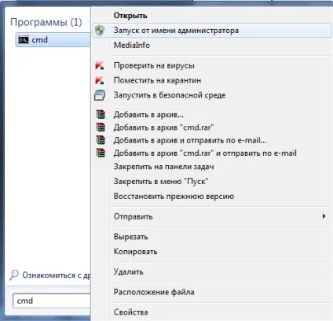Choose Запуск от имени администратора
333x321 pixels.
tap(211, 31)
